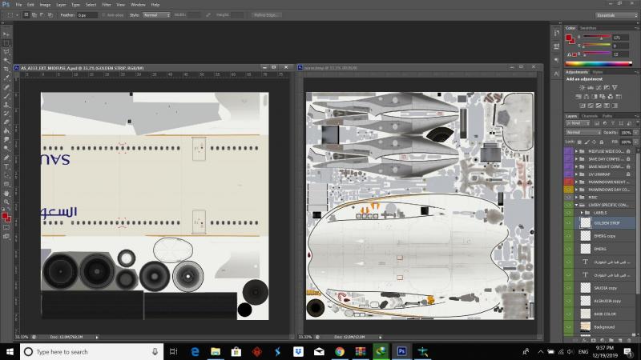
Task: Toggle visibility of BASE COLOR layer
Action: click(x=568, y=314)
